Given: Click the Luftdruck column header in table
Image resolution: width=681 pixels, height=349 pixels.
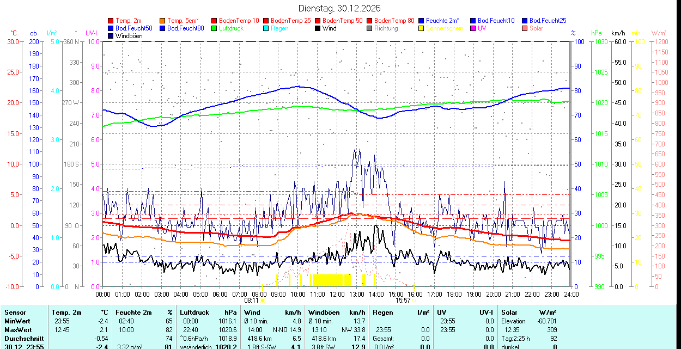Looking at the screenshot, I should point(195,313).
